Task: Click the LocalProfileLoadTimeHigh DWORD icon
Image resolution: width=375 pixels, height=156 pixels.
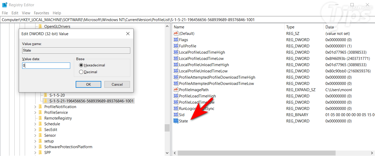Action: click(176, 52)
